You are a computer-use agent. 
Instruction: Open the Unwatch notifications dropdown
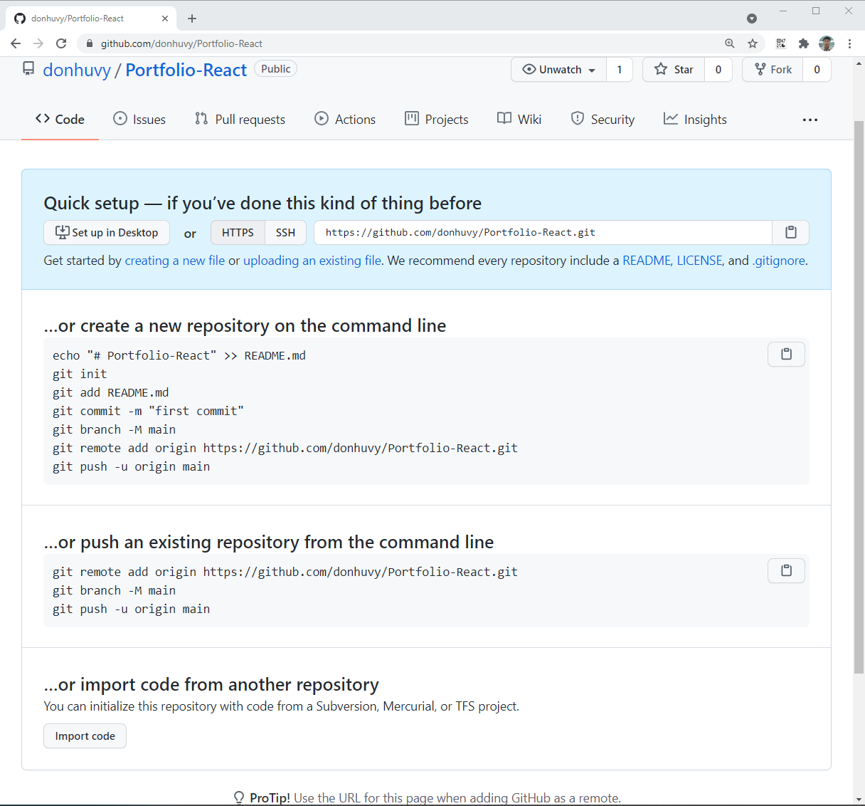click(559, 70)
